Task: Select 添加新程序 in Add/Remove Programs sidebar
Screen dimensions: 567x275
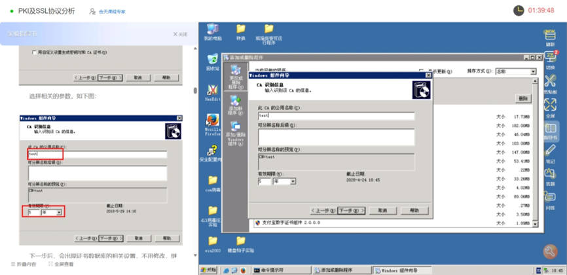Action: [x=236, y=105]
